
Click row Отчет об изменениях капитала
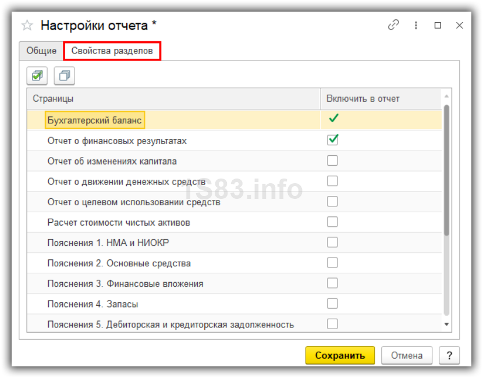pyautogui.click(x=235, y=161)
